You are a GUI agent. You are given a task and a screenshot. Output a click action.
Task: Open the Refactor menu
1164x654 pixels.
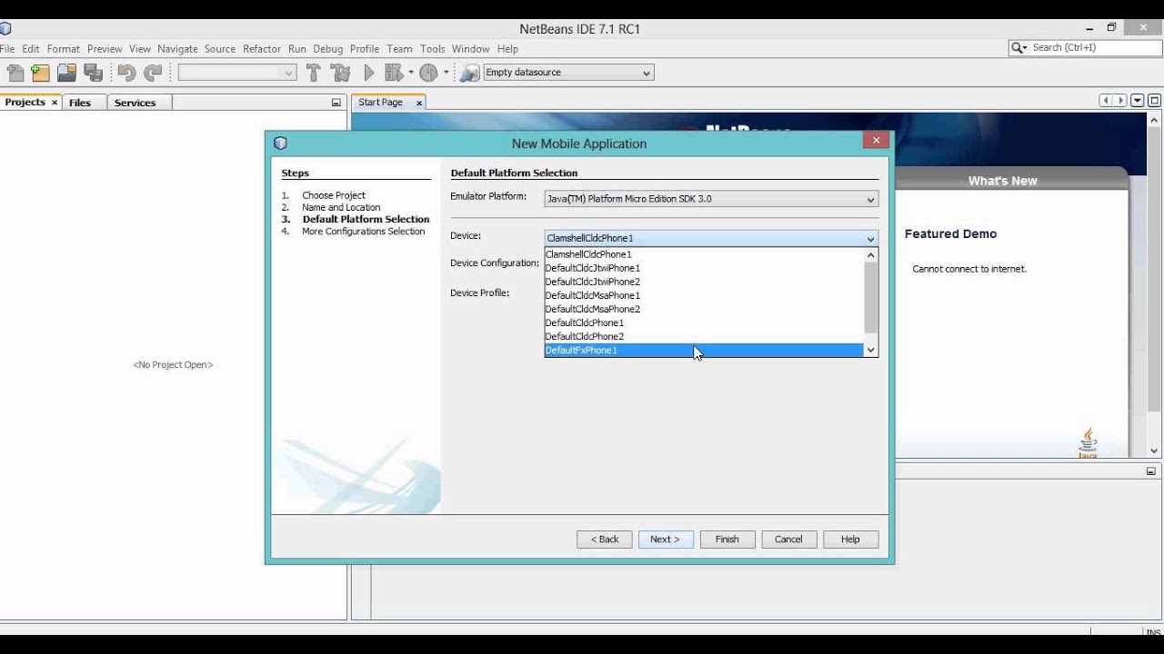tap(262, 49)
